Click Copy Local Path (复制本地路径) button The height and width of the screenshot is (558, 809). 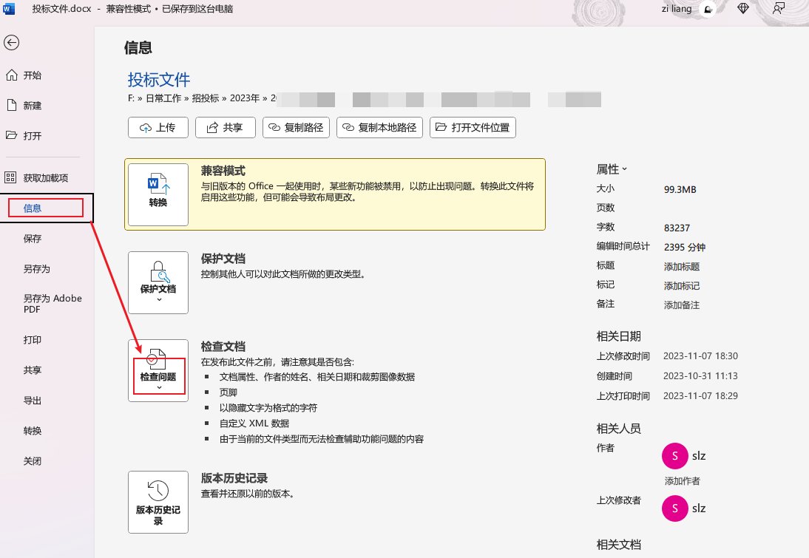tap(379, 127)
